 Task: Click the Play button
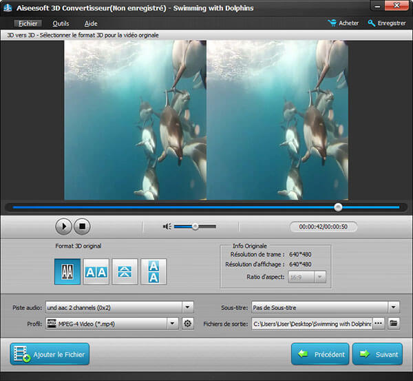tap(63, 226)
